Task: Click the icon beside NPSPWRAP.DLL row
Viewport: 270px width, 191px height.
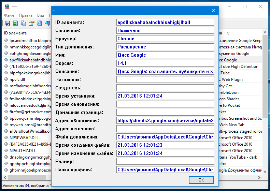Action: coord(6,138)
